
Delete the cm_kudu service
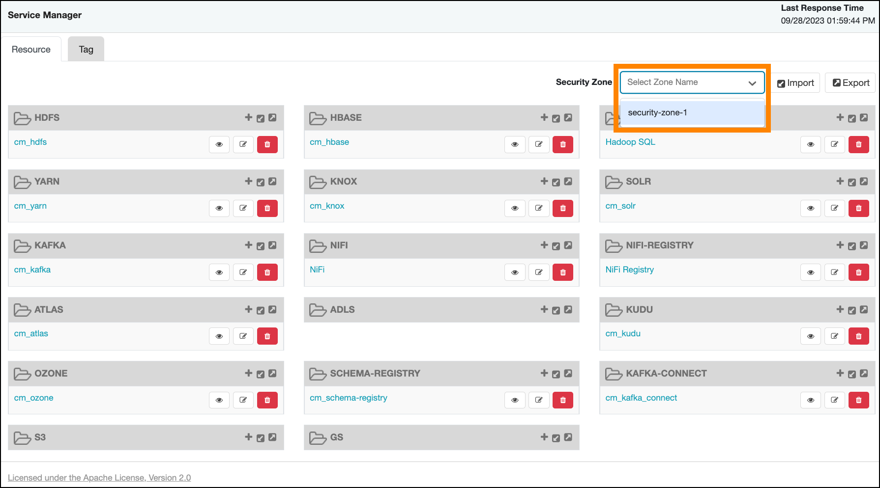858,336
